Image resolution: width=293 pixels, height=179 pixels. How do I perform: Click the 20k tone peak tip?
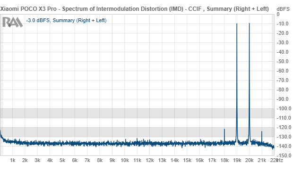[x=249, y=24]
